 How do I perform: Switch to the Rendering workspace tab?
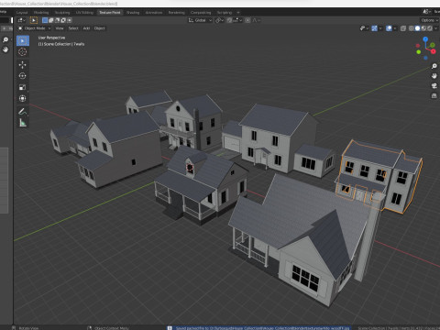(177, 13)
